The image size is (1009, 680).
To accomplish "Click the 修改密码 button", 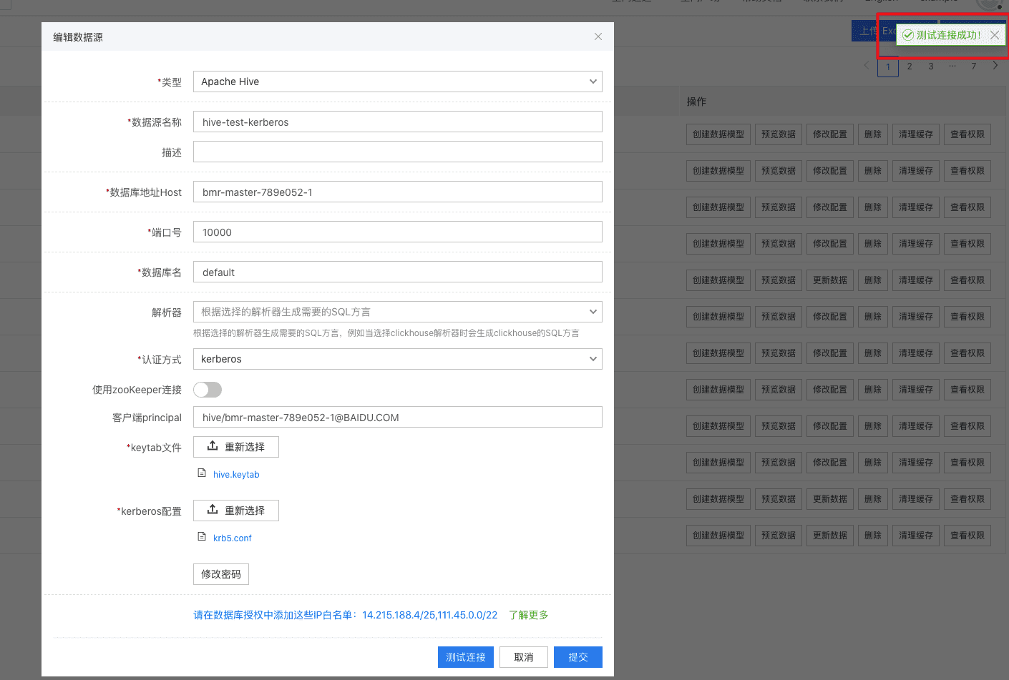I will [x=221, y=574].
